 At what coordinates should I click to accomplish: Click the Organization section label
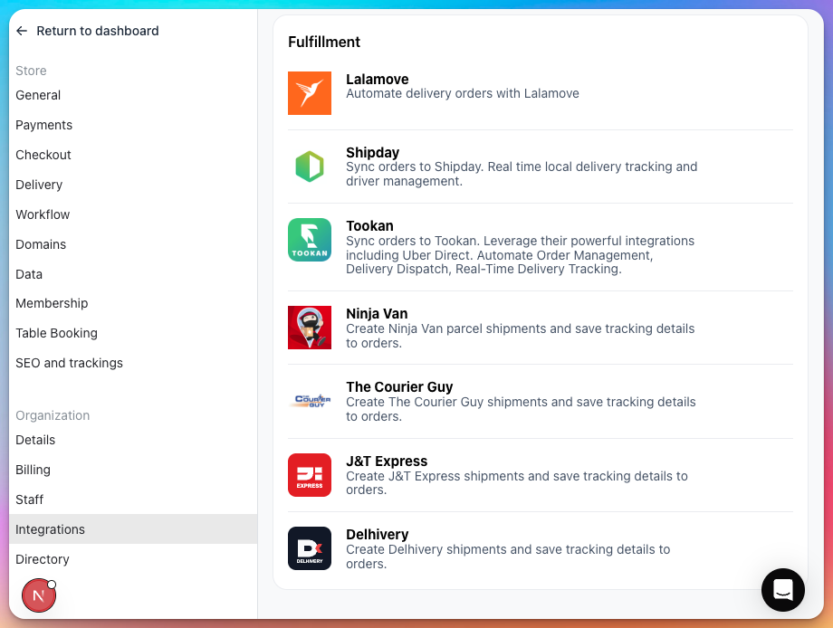click(53, 415)
